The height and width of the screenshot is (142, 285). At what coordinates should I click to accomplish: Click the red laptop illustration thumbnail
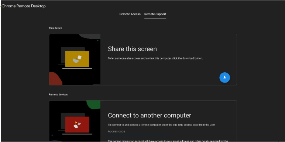coord(75,121)
